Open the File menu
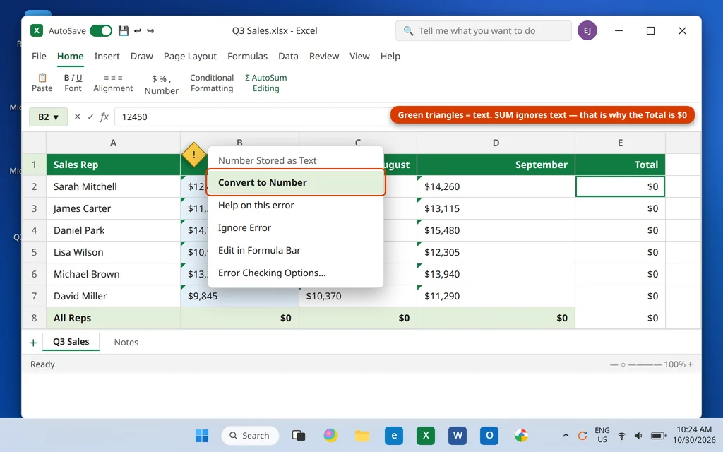723x452 pixels. tap(39, 56)
